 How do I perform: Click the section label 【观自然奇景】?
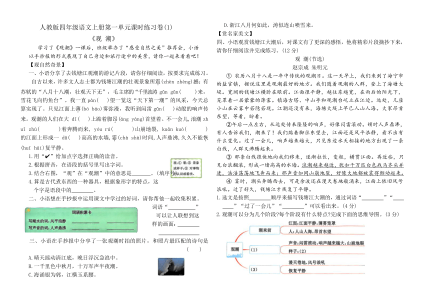(x=47, y=64)
